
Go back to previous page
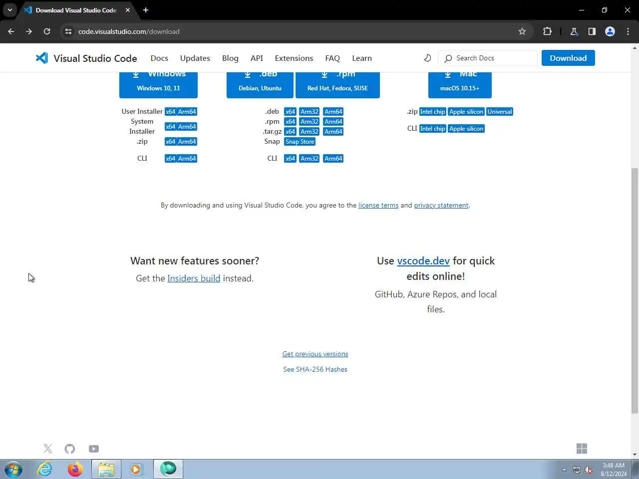click(11, 31)
